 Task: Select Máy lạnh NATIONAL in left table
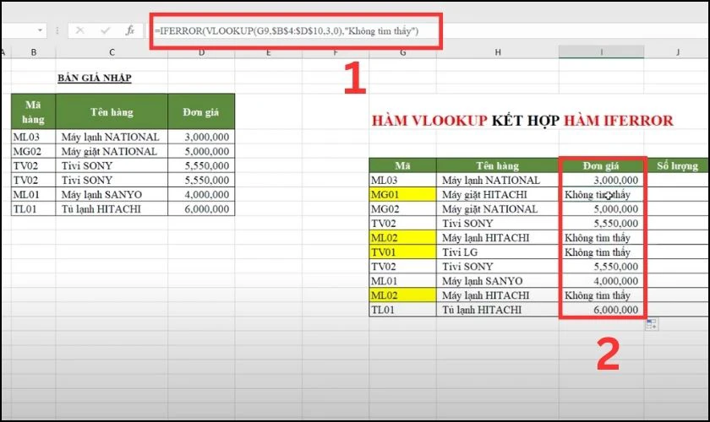click(112, 137)
